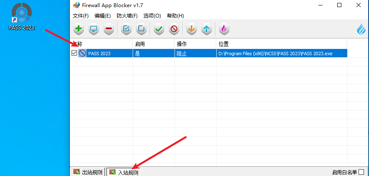Viewport: 369px width, 176px height.
Task: Uncheck the PASS 2023 rule checkbox
Action: click(74, 53)
